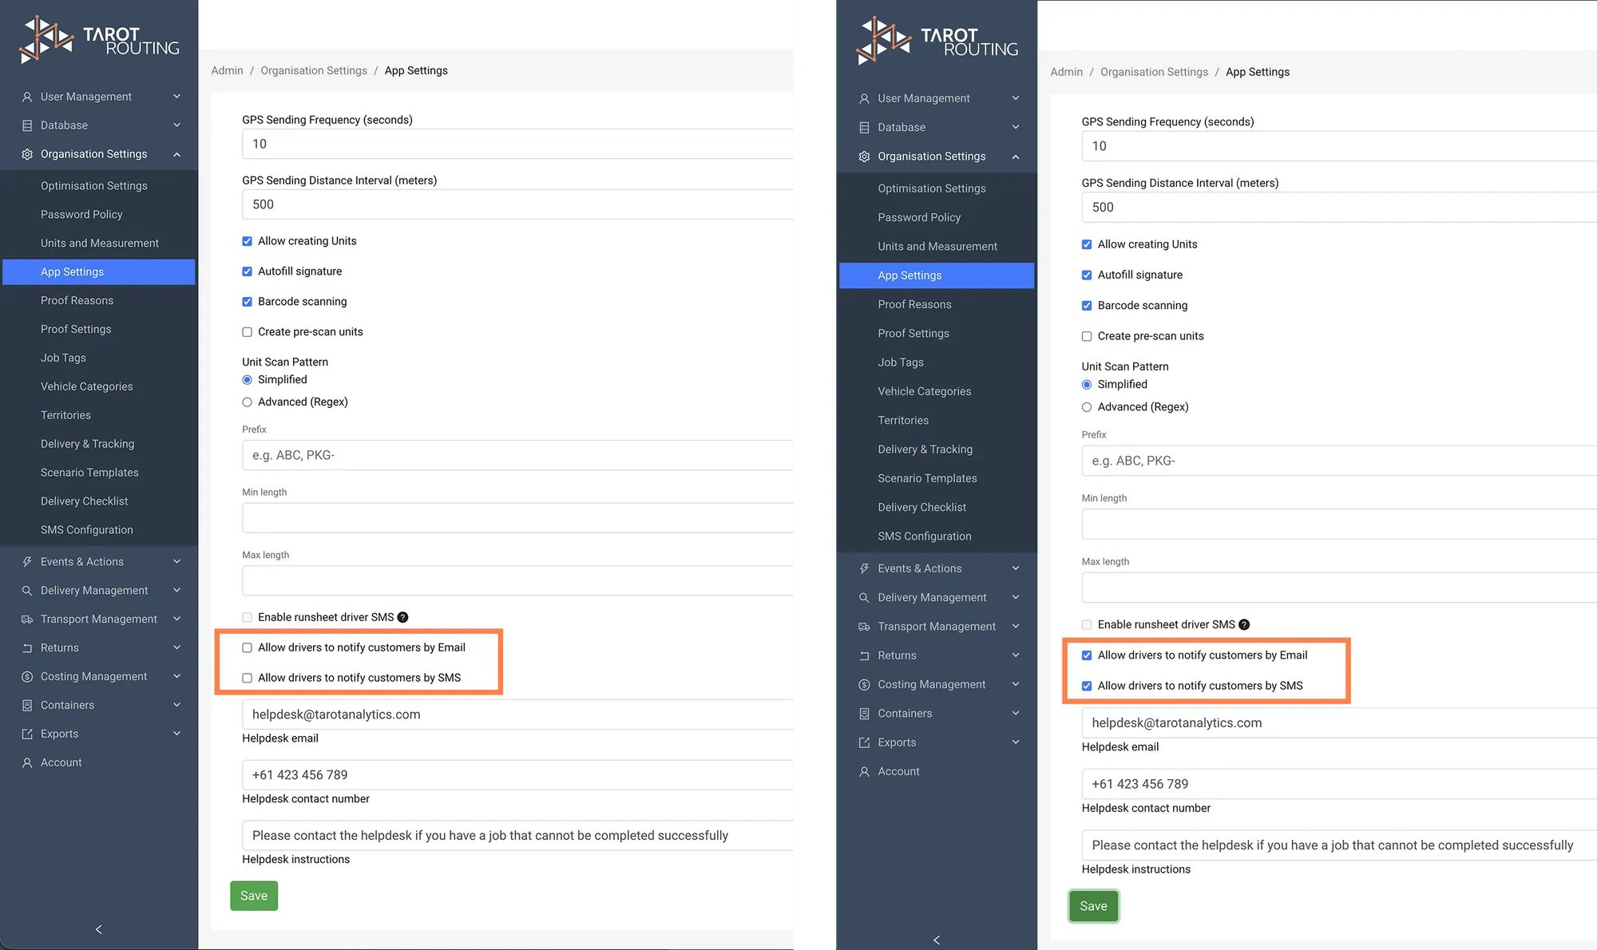Click Returns icon in left window sidebar

tap(27, 648)
